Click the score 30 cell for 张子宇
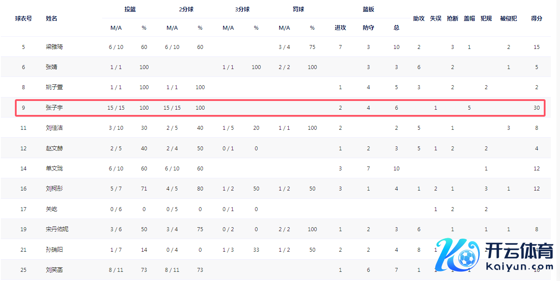560x281 pixels. click(537, 108)
